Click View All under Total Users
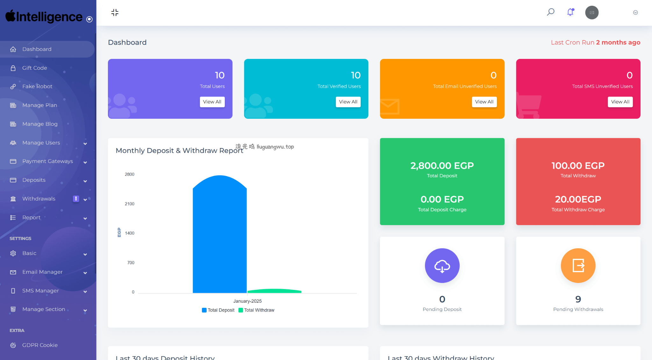Image resolution: width=652 pixels, height=360 pixels. [212, 102]
